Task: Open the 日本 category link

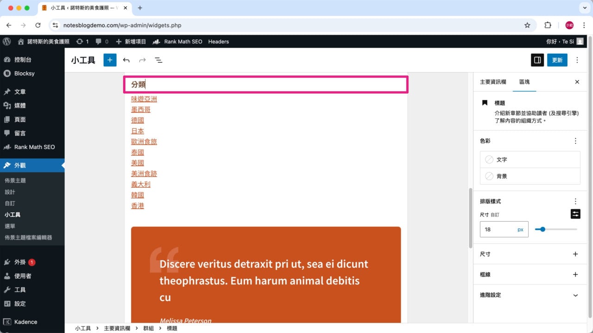Action: tap(137, 131)
